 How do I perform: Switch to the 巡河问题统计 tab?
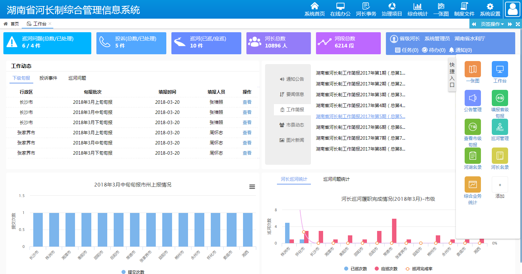point(336,179)
